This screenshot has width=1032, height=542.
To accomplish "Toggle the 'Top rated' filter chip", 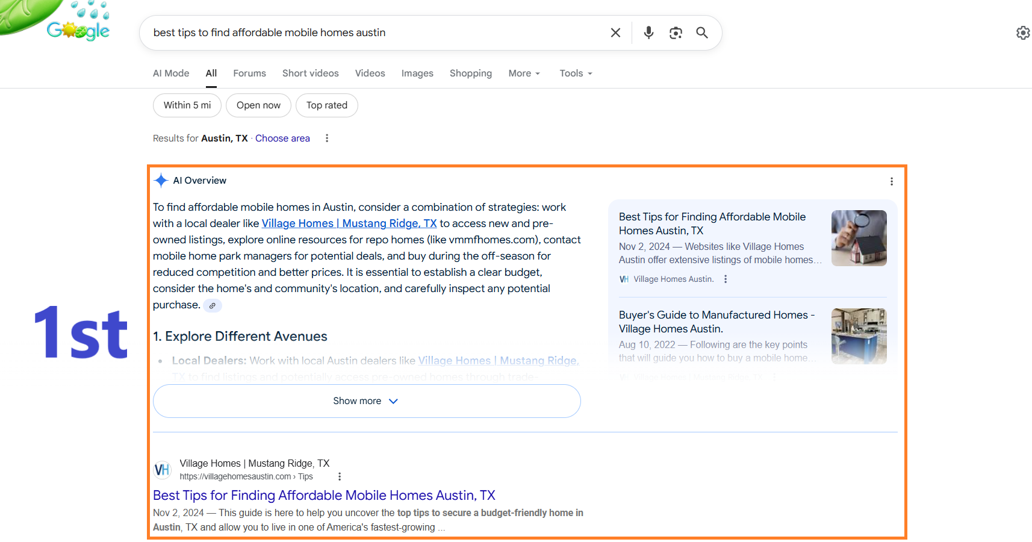I will tap(327, 105).
